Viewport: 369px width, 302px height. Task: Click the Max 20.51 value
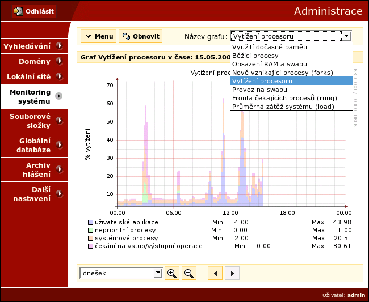[x=343, y=238]
